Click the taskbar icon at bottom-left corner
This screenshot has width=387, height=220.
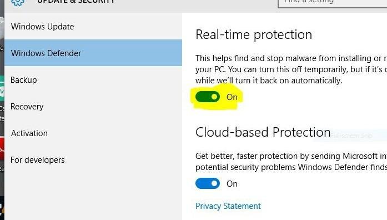pos(2,208)
